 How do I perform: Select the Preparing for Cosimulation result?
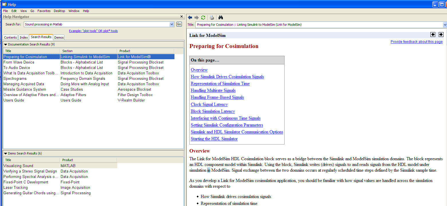(89, 57)
